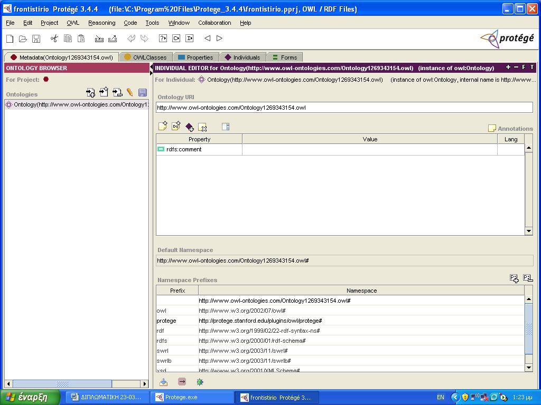Click the forward navigation triangle icon
Image resolution: width=541 pixels, height=405 pixels.
coord(219,38)
